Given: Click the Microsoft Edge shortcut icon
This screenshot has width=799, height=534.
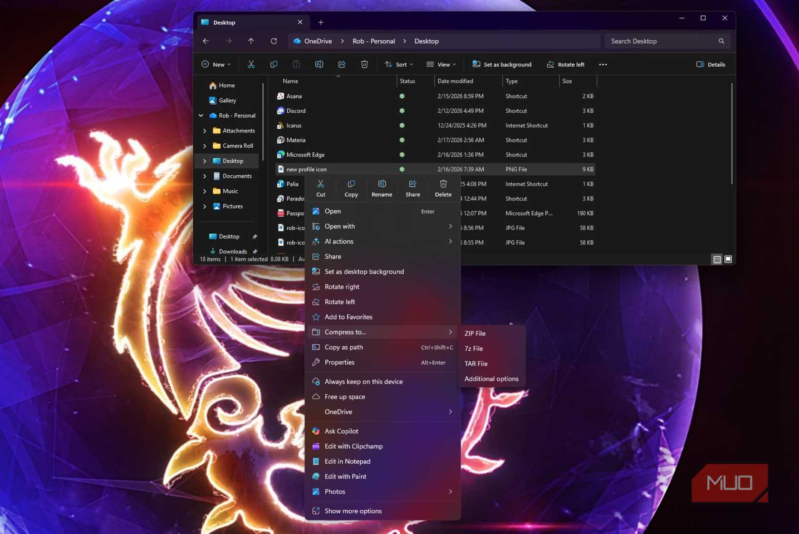Looking at the screenshot, I should tap(280, 155).
